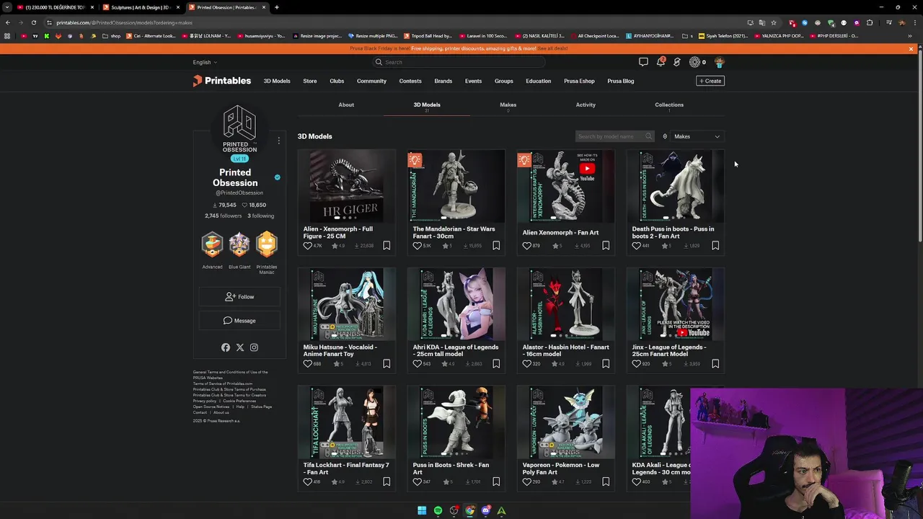Open the Instagram profile link icon
The height and width of the screenshot is (519, 923).
[x=254, y=347]
